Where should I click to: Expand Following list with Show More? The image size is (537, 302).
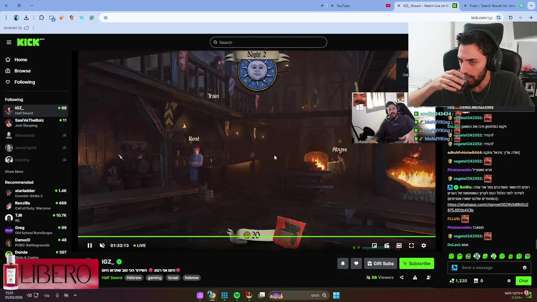pyautogui.click(x=14, y=172)
